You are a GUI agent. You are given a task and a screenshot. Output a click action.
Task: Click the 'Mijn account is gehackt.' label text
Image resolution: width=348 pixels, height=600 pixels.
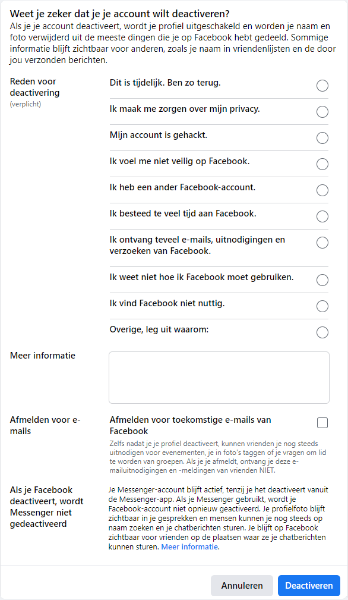(159, 135)
